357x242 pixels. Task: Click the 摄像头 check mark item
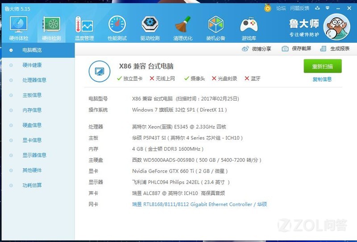pos(195,78)
